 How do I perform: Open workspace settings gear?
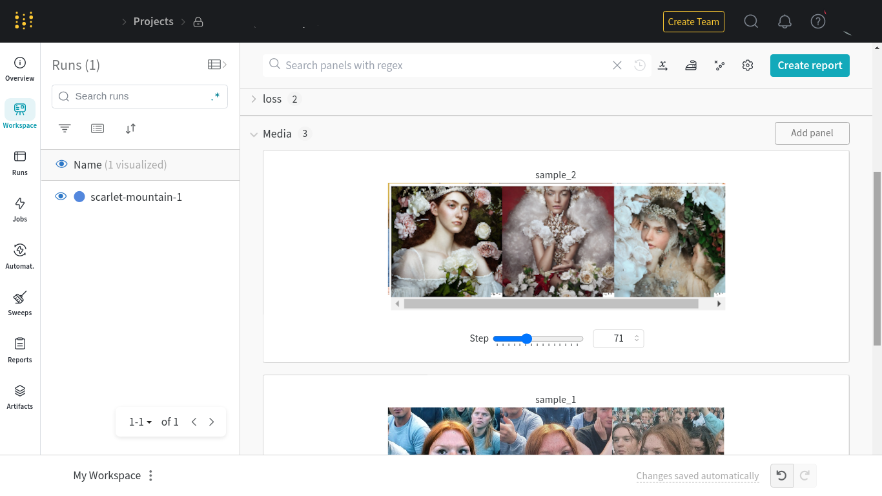748,65
